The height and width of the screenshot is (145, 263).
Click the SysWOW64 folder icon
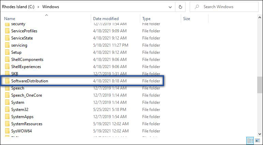[7, 131]
